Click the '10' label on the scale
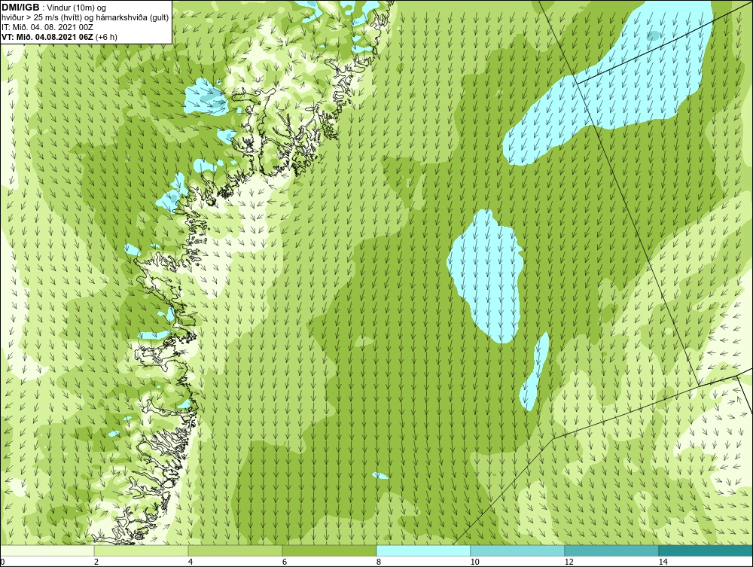Screen dimensions: 753x567 pos(474,562)
